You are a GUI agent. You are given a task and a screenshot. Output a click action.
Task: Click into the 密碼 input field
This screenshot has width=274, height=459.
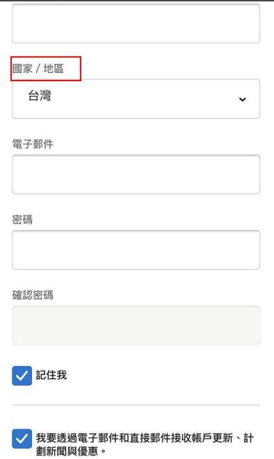pos(136,250)
